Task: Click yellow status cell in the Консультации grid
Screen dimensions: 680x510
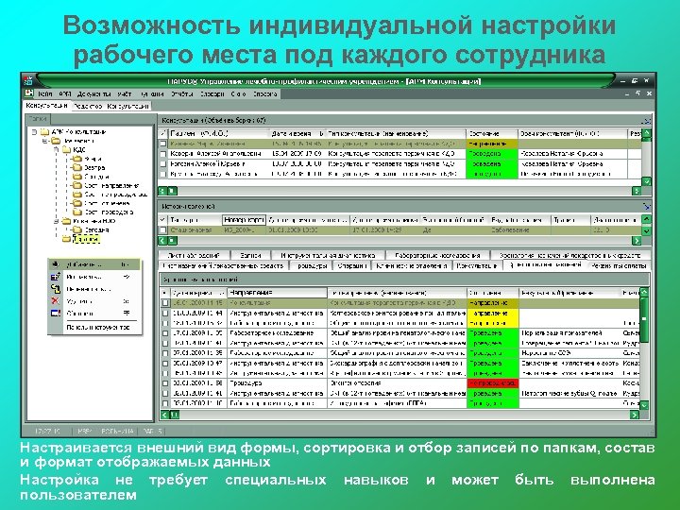Action: click(x=493, y=144)
